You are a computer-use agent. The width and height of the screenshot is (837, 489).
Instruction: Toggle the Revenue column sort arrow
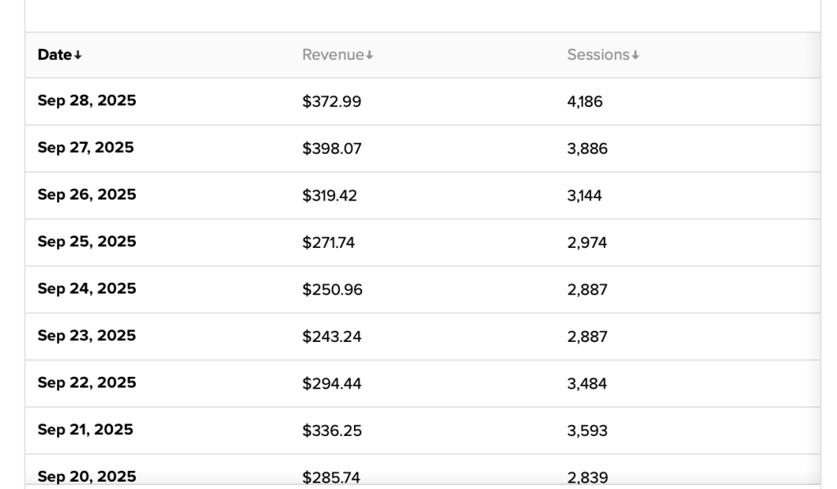[369, 56]
